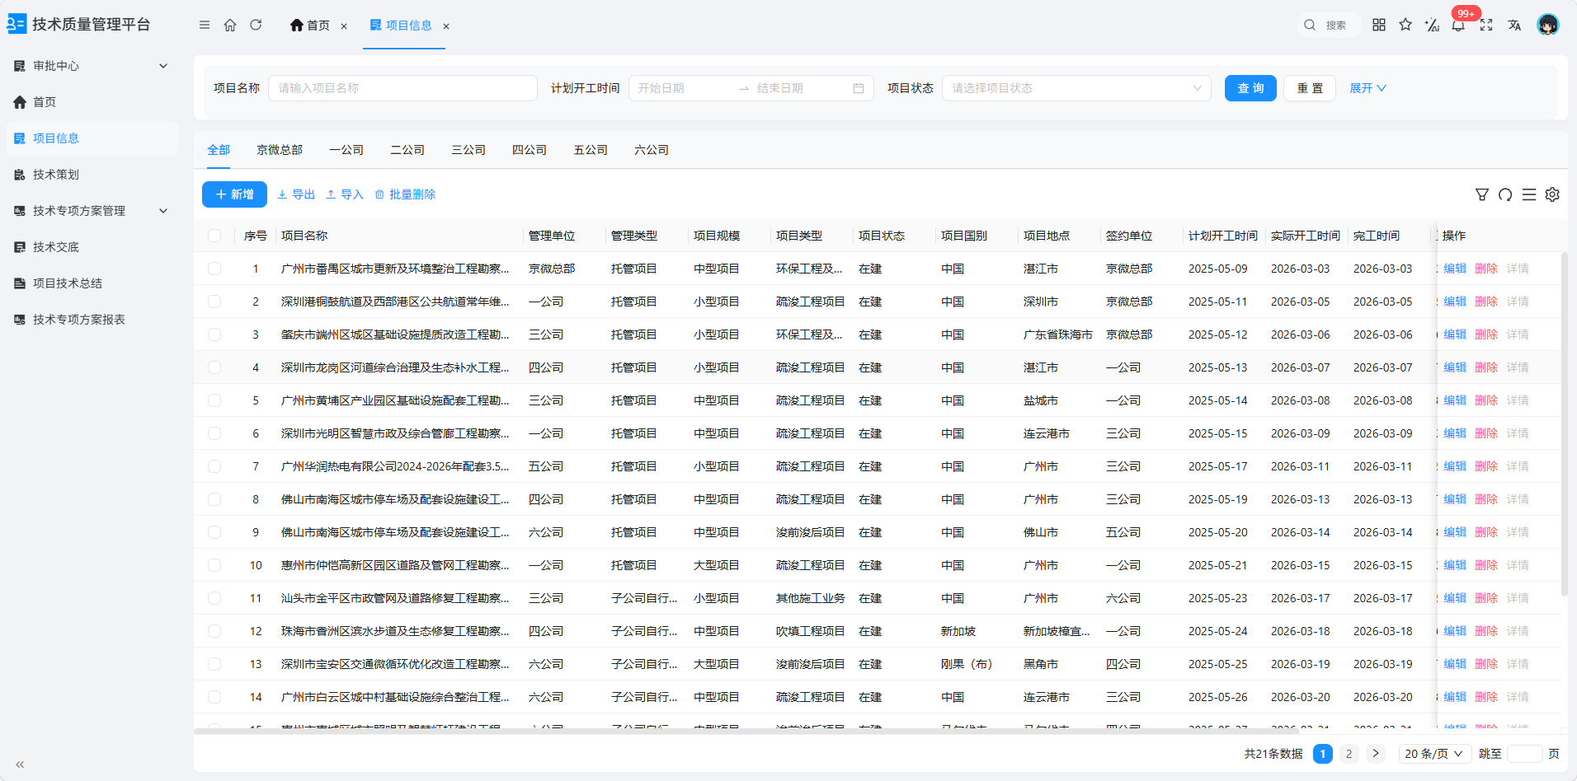
Task: Click 编辑 for row 1
Action: point(1455,269)
